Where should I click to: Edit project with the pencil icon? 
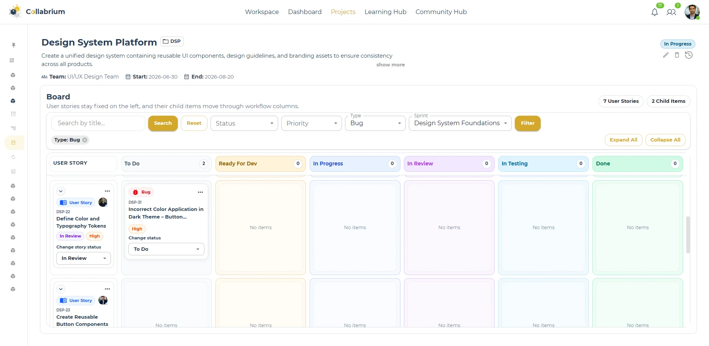[666, 55]
